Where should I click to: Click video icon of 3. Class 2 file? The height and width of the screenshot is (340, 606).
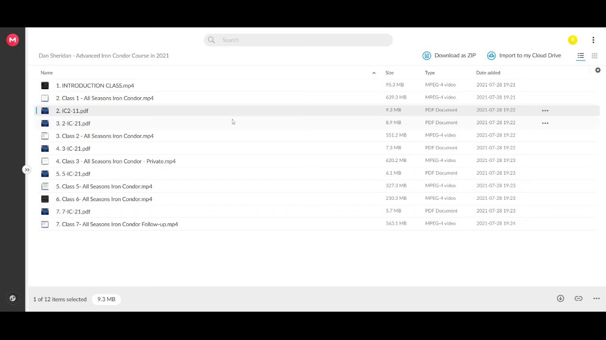point(45,136)
